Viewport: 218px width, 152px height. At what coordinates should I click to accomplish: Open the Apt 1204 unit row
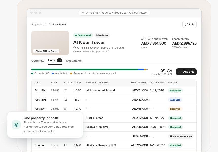pyautogui.click(x=114, y=91)
